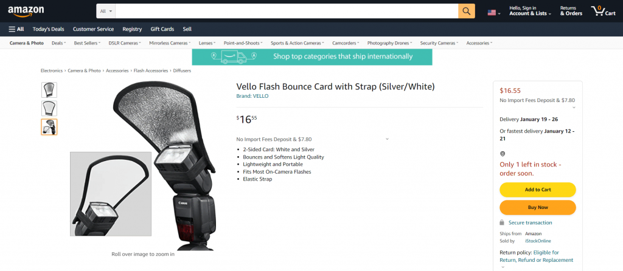Click the Add to Cart button

[538, 190]
